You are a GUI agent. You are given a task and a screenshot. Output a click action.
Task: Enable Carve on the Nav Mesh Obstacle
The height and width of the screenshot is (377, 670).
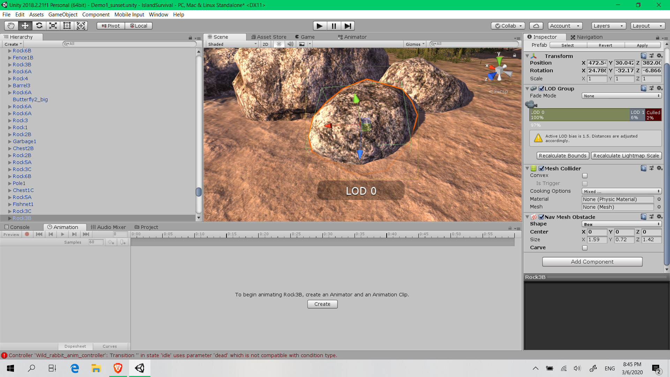(585, 248)
